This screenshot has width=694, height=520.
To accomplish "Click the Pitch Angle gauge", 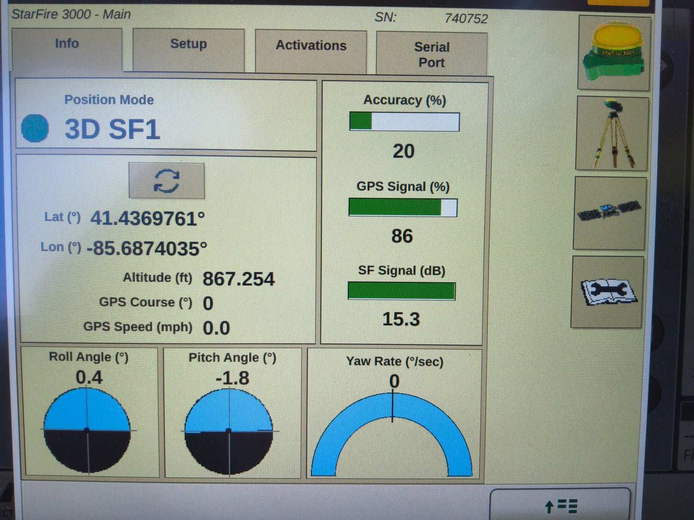I will coord(229,431).
